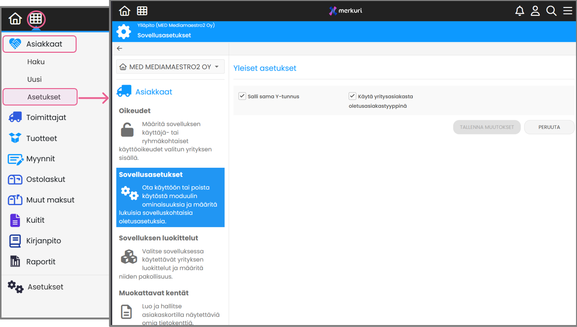
Task: Click the notification bell icon
Action: pos(519,11)
